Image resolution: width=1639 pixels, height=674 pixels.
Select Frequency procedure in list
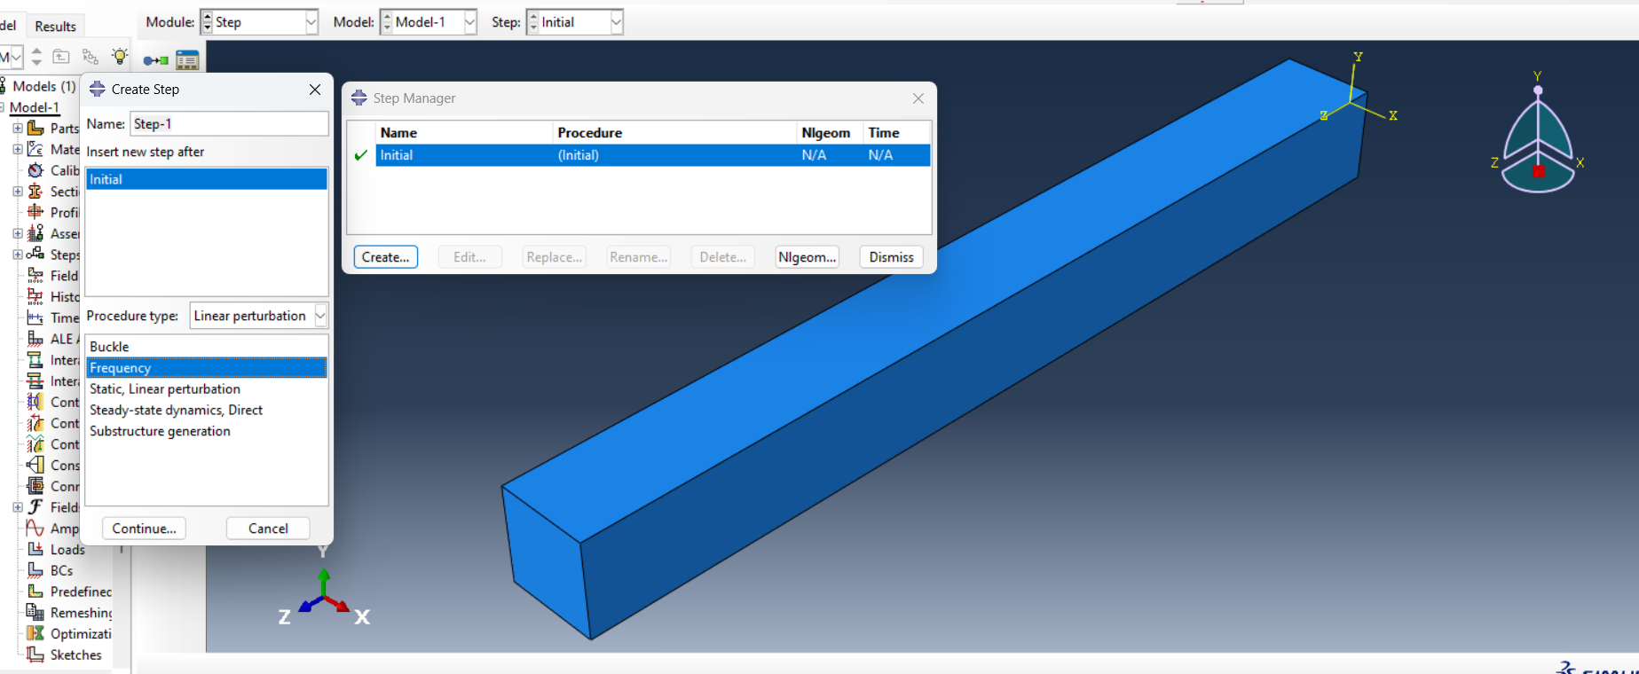click(x=206, y=368)
